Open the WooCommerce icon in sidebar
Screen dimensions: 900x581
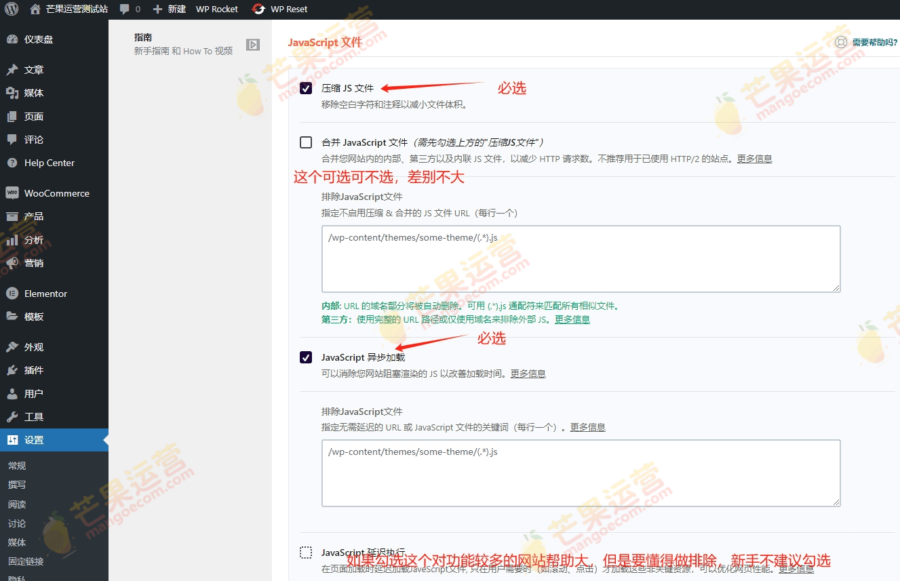pos(12,193)
